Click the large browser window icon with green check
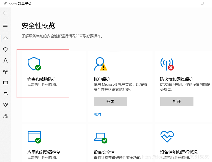The width and height of the screenshot is (212, 162). [34, 137]
